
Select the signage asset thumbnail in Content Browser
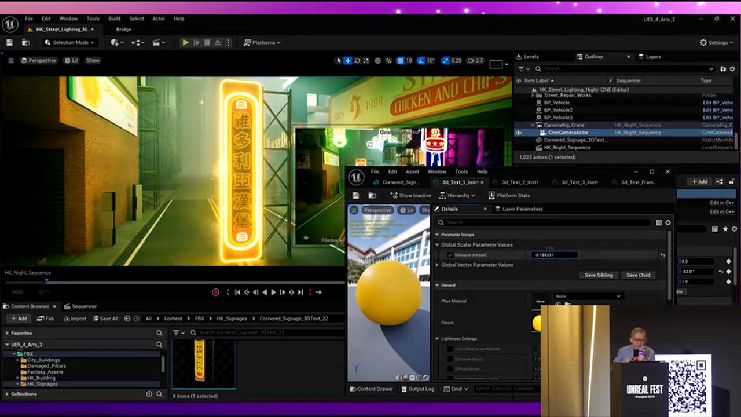point(203,364)
